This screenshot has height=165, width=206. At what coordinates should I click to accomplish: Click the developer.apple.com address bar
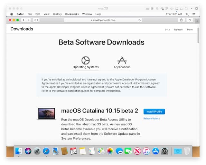click(103, 20)
